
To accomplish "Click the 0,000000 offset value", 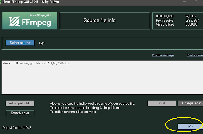I will point(191,24).
